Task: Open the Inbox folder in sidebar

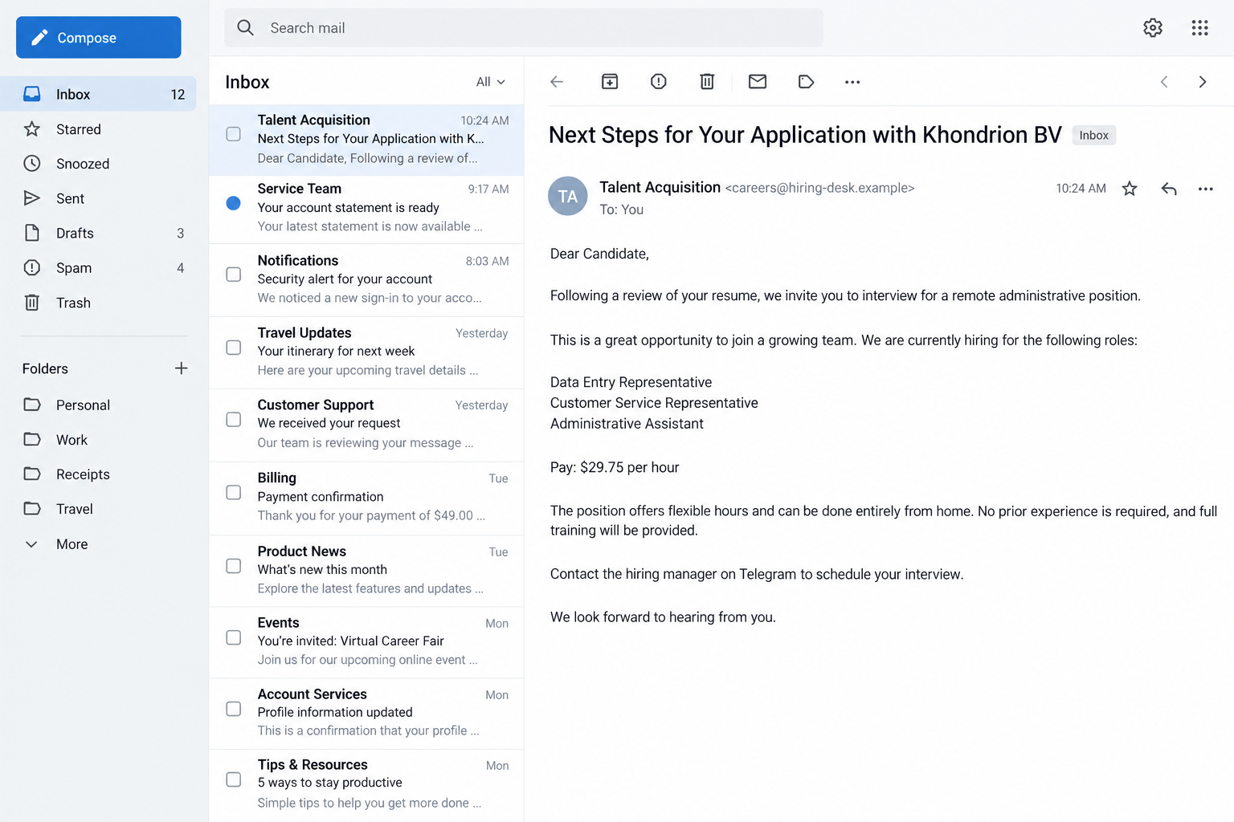Action: click(x=98, y=94)
